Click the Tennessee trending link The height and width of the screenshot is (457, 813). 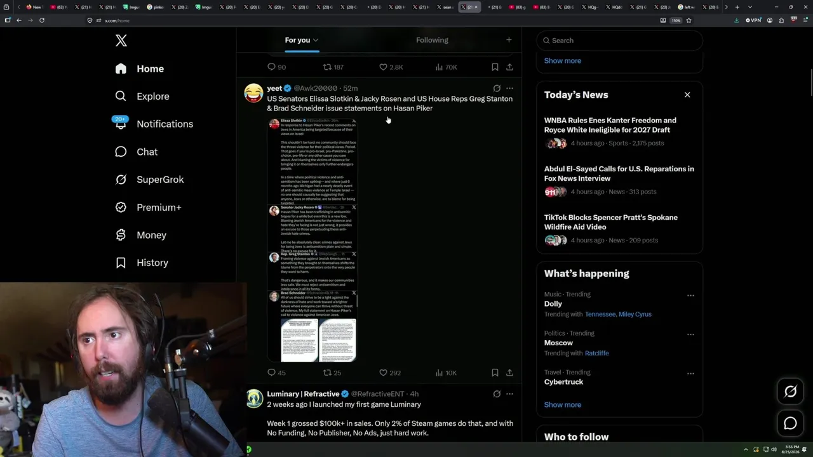[x=600, y=314]
